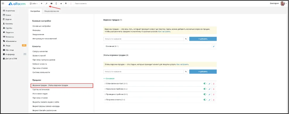This screenshot has width=289, height=114.
Task: Click Добавить button for funnel stages
Action: (203, 72)
